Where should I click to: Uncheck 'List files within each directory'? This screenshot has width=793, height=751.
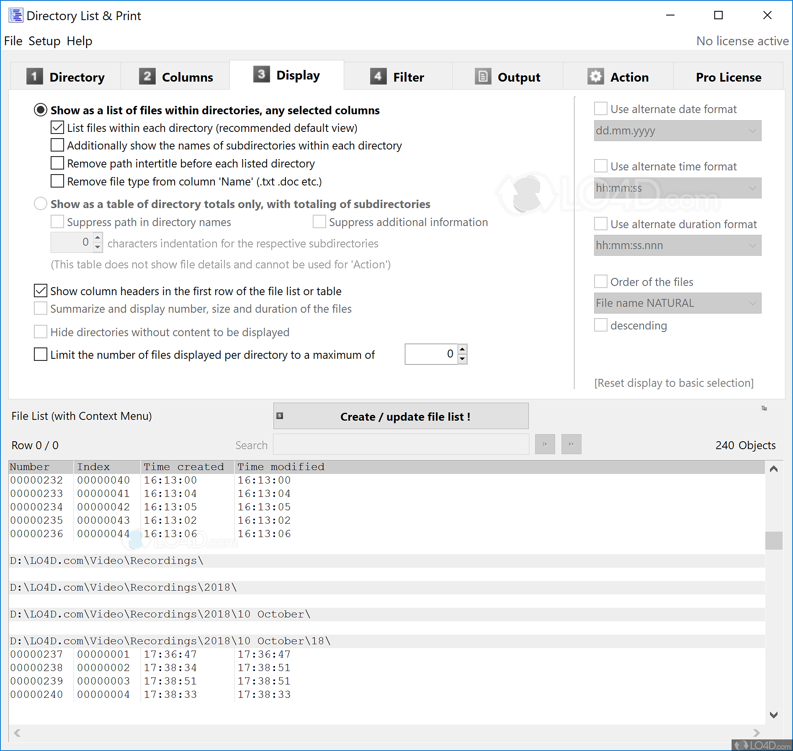(57, 128)
